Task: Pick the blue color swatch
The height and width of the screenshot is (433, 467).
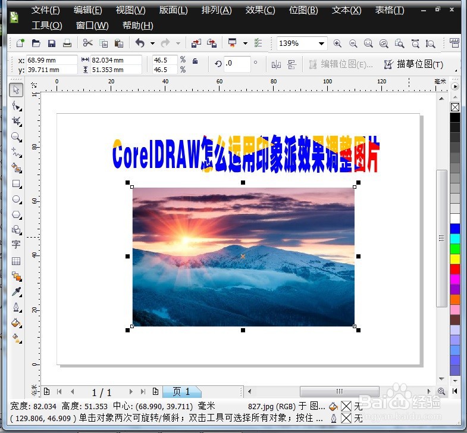Action: (455, 229)
